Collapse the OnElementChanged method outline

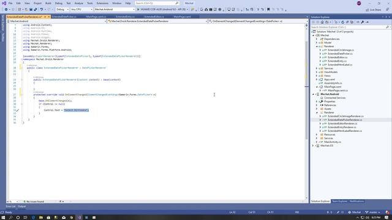tap(22, 95)
